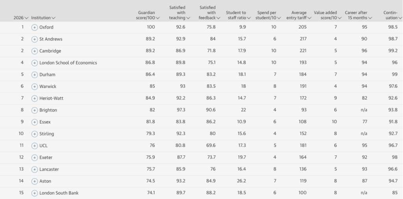The height and width of the screenshot is (199, 403).
Task: Click the plus icon next to Heriot-Watt
Action: point(35,98)
